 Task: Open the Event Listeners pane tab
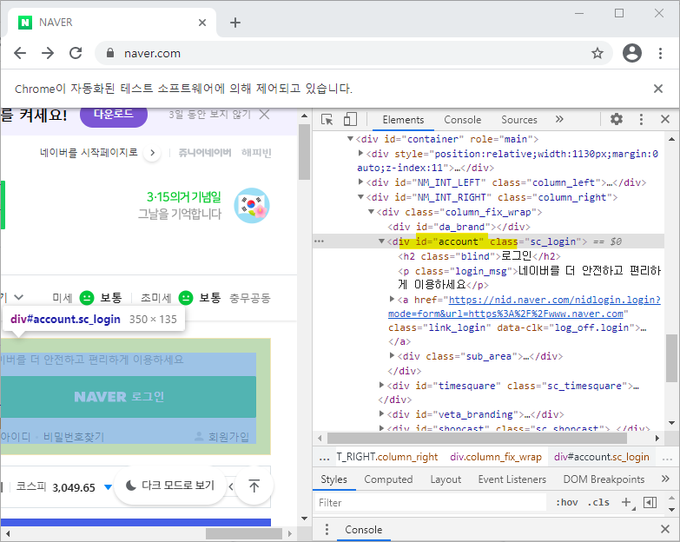[512, 479]
